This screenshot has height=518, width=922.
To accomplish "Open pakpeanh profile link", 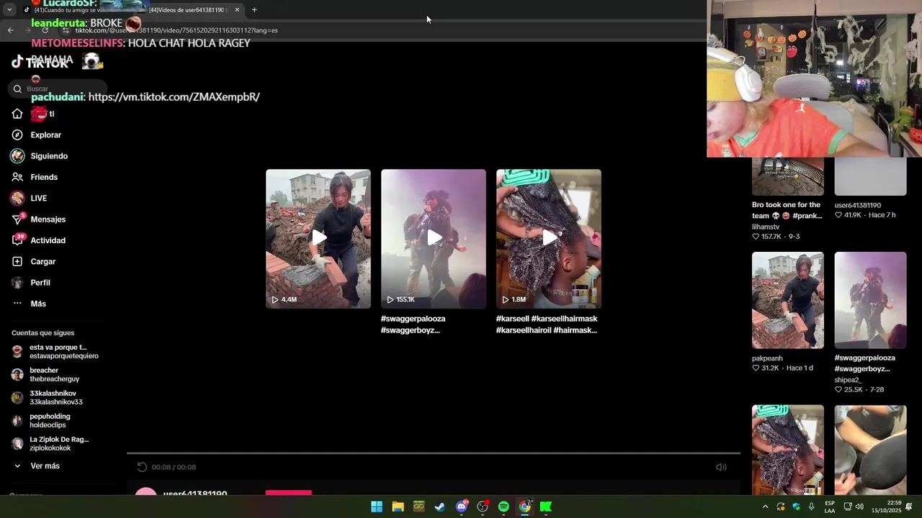I will coord(767,358).
